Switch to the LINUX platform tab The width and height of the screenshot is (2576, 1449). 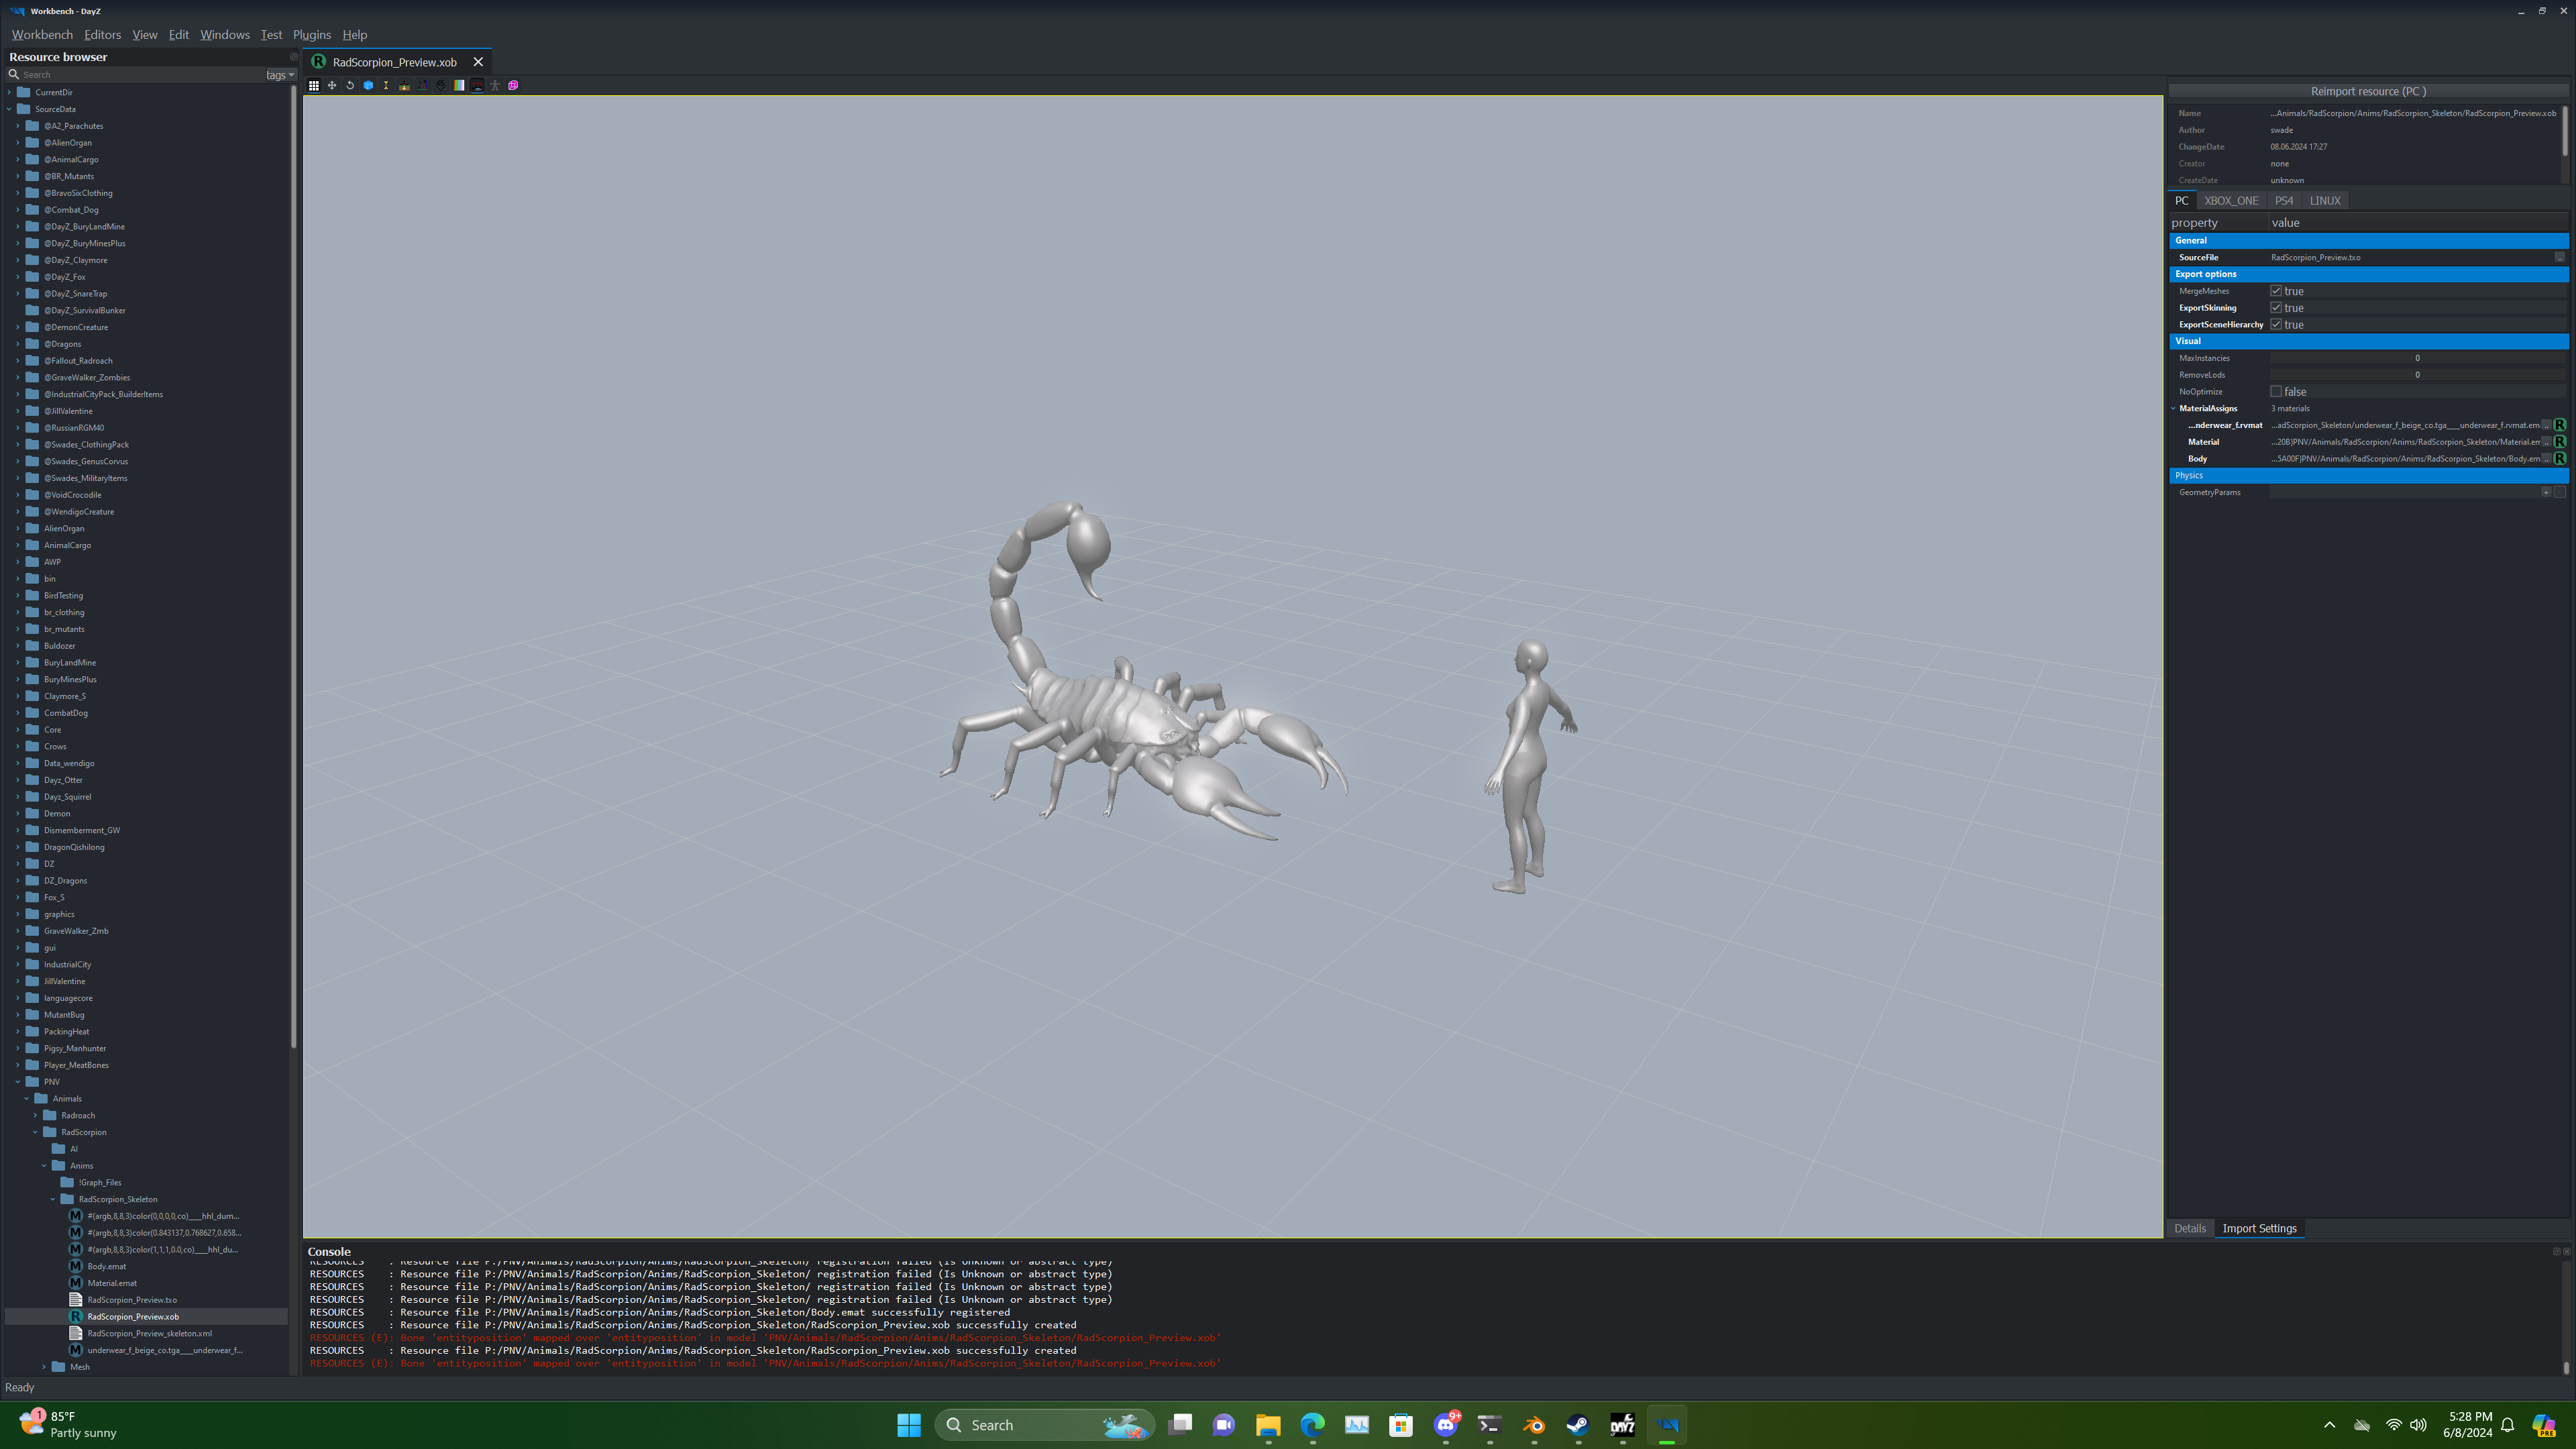pos(2325,200)
